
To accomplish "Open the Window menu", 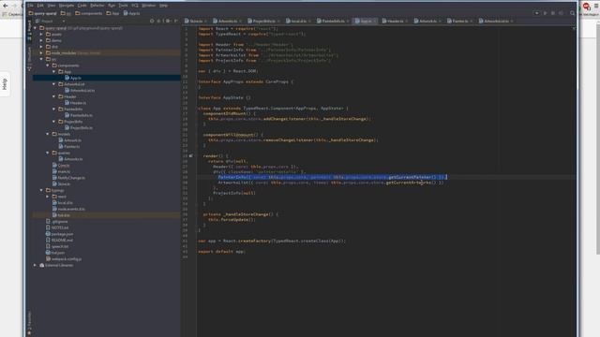I will [x=148, y=6].
